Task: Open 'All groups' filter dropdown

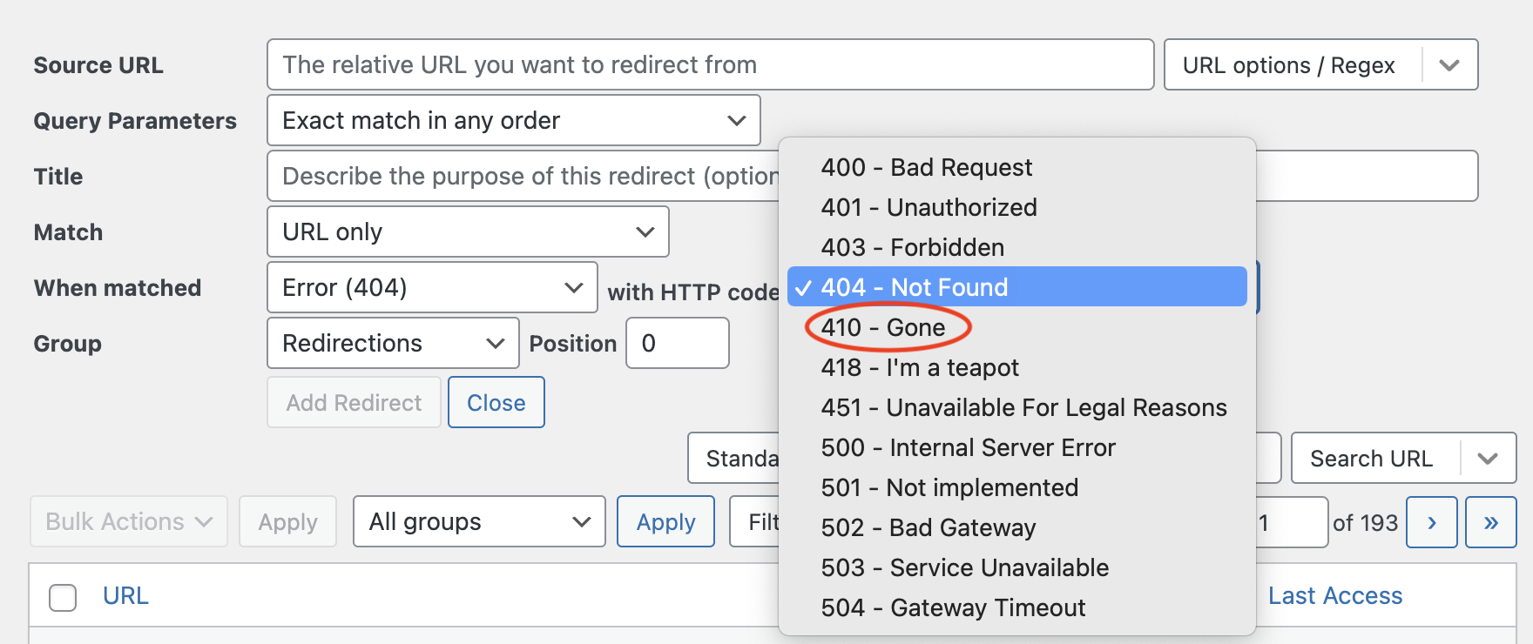Action: click(479, 522)
